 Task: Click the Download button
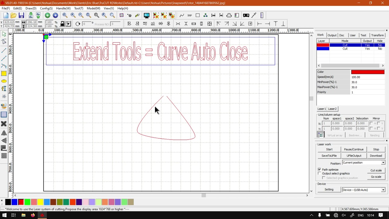click(x=376, y=156)
